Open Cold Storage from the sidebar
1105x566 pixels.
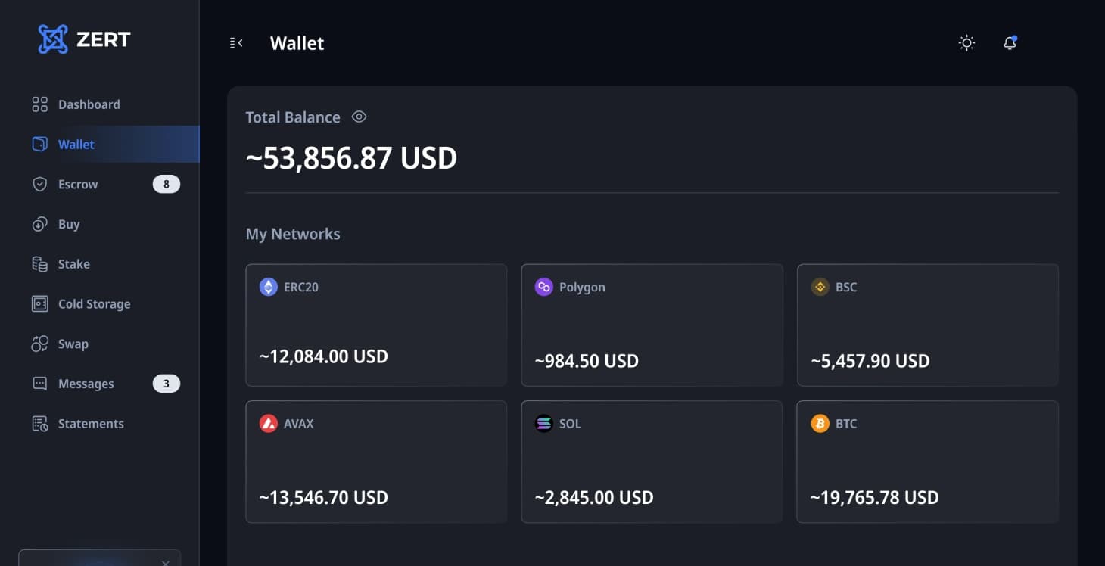[94, 303]
